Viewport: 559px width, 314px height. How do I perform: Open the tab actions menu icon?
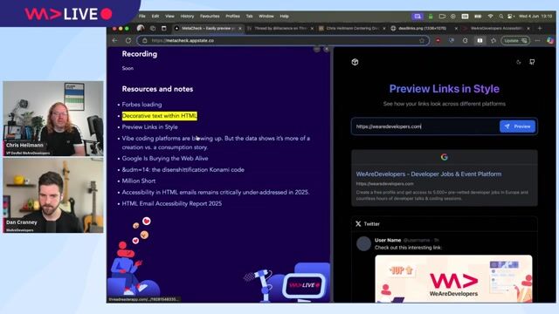(164, 28)
